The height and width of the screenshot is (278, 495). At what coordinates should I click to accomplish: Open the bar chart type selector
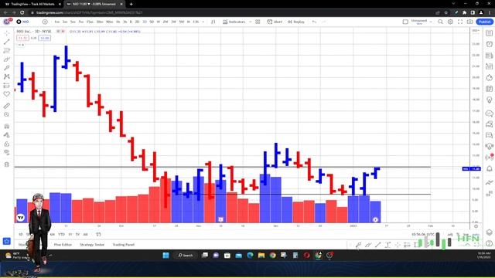(213, 22)
